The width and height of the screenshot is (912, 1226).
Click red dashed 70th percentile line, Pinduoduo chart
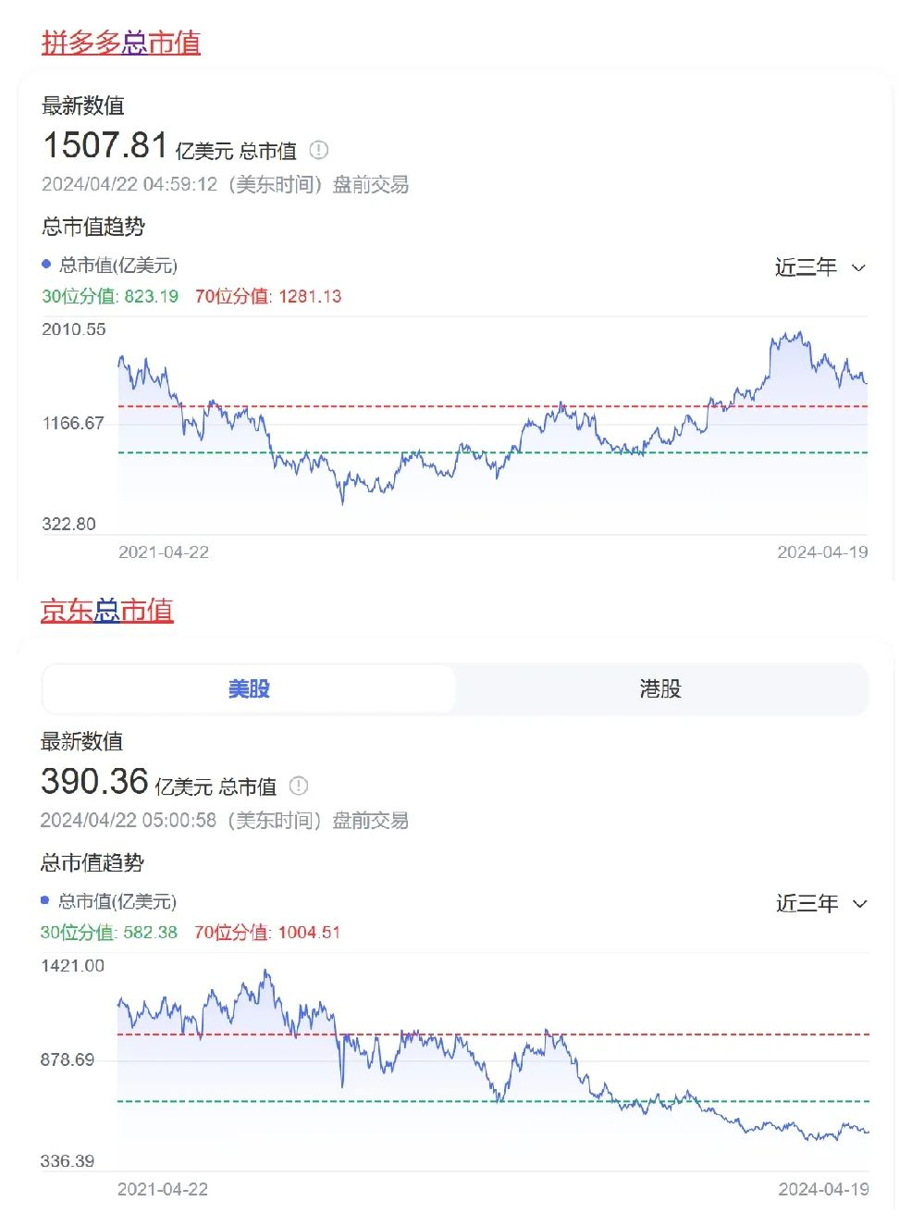click(x=416, y=406)
